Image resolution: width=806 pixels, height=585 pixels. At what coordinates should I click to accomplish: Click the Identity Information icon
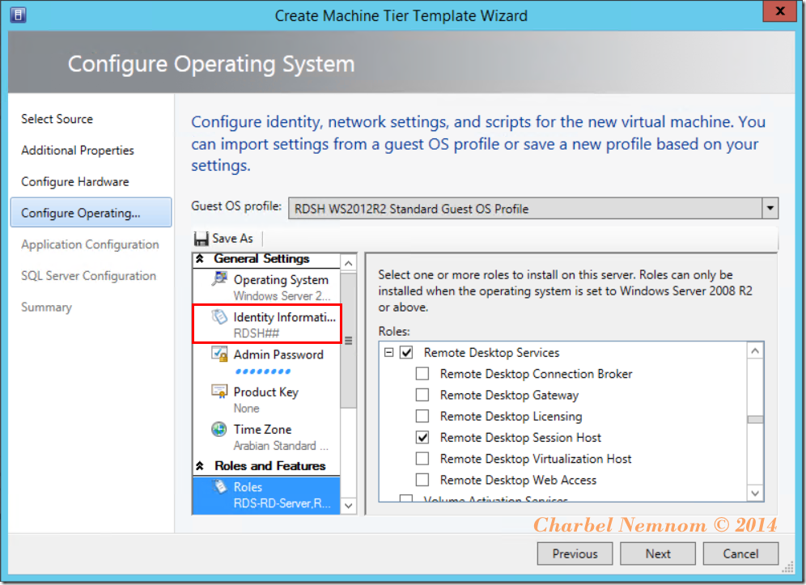[219, 316]
